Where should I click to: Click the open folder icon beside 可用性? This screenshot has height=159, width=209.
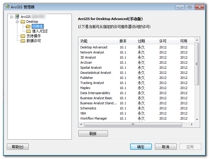point(28,26)
